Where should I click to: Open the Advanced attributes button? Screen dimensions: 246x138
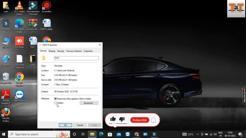click(x=89, y=103)
